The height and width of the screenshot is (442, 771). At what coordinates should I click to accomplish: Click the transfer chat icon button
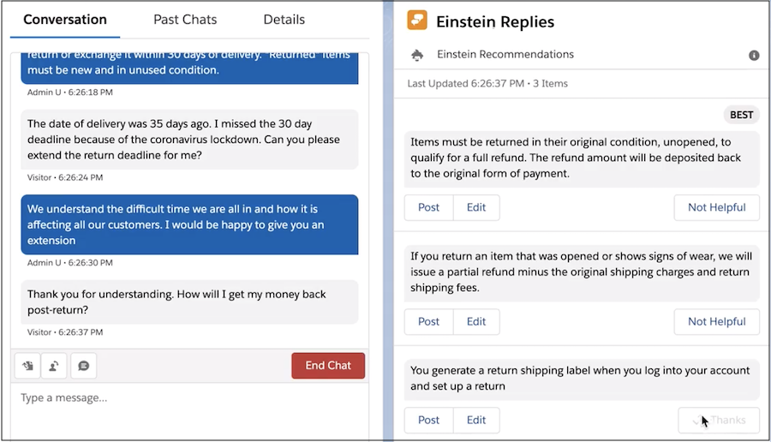pyautogui.click(x=27, y=366)
